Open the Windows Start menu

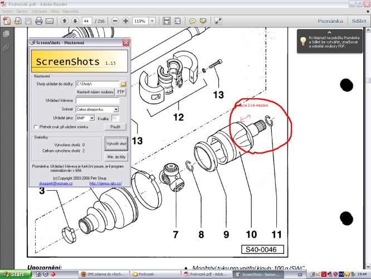16,275
